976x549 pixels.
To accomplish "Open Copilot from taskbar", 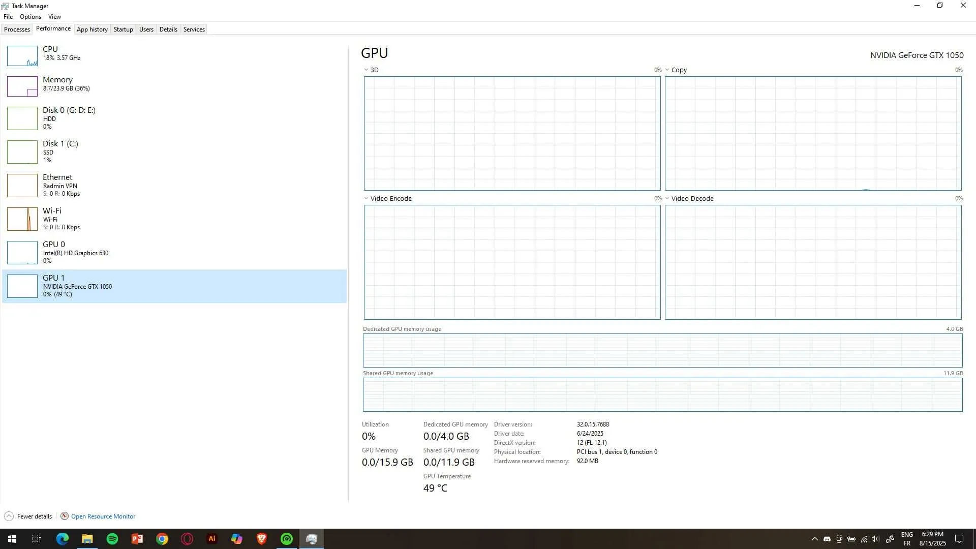I will [x=237, y=539].
